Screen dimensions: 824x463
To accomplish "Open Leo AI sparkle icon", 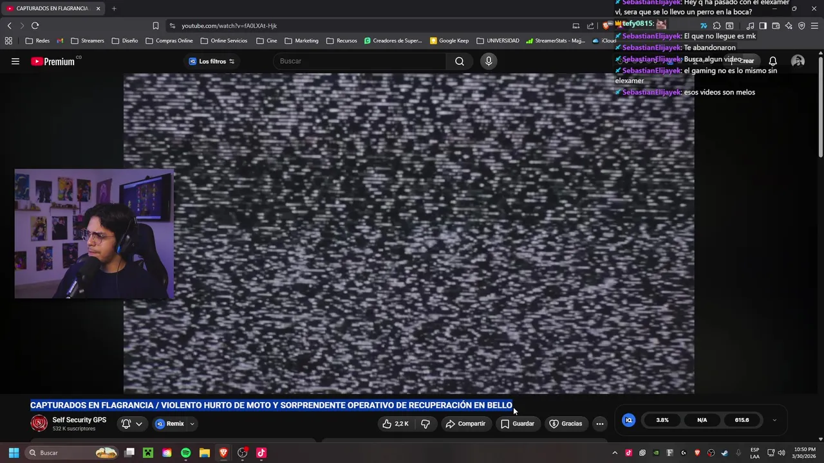I will click(x=789, y=26).
